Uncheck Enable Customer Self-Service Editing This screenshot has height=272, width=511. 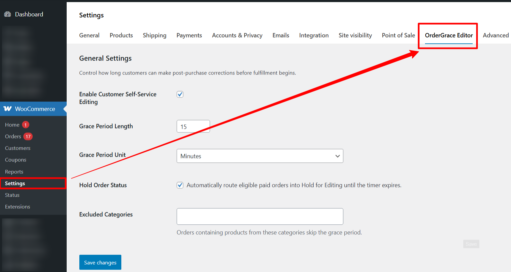click(180, 94)
